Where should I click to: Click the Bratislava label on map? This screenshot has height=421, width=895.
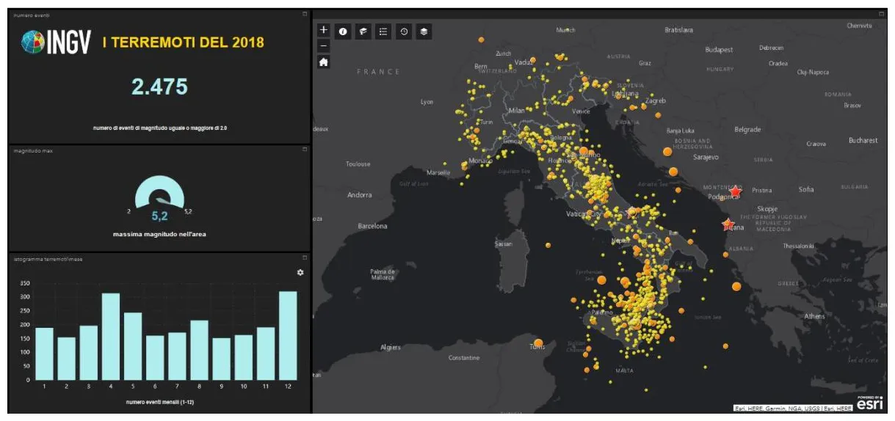coord(678,30)
